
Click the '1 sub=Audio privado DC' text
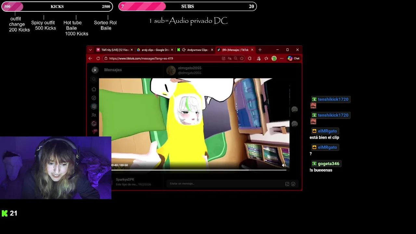point(188,21)
